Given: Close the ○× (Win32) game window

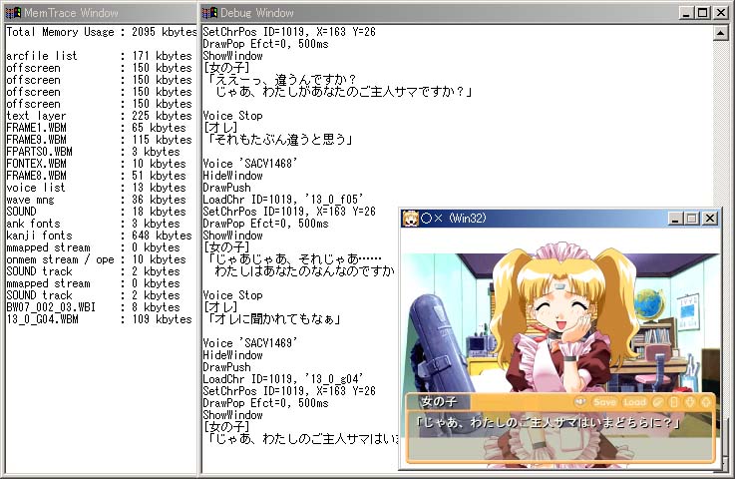Looking at the screenshot, I should coord(710,219).
